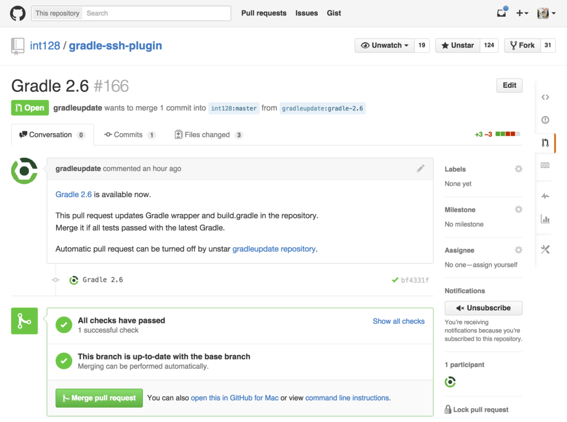This screenshot has height=422, width=567.
Task: Open the plus create-new dropdown
Action: (522, 13)
